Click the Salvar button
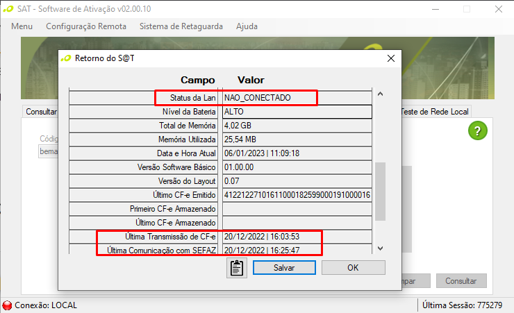Viewport: 514px width, 313px height. [x=284, y=267]
